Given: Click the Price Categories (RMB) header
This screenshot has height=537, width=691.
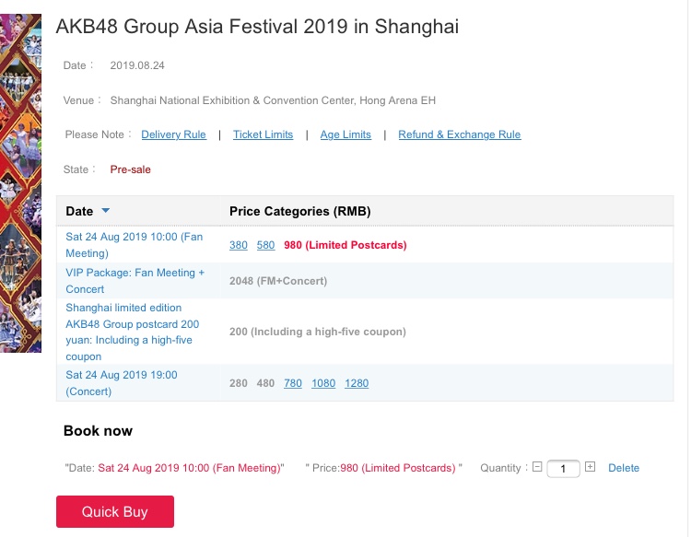Looking at the screenshot, I should [300, 212].
